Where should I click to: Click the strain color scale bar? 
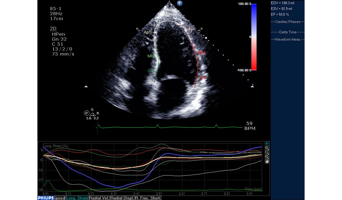point(254,37)
